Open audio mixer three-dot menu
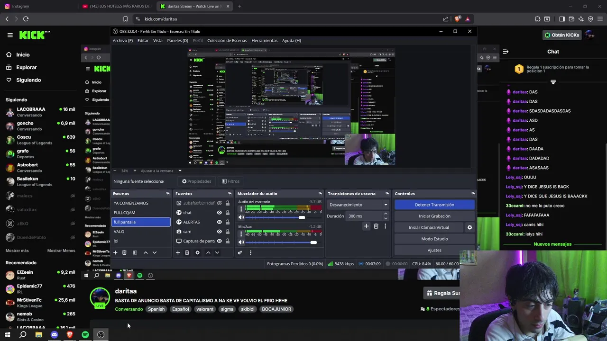This screenshot has width=607, height=341. pyautogui.click(x=250, y=253)
